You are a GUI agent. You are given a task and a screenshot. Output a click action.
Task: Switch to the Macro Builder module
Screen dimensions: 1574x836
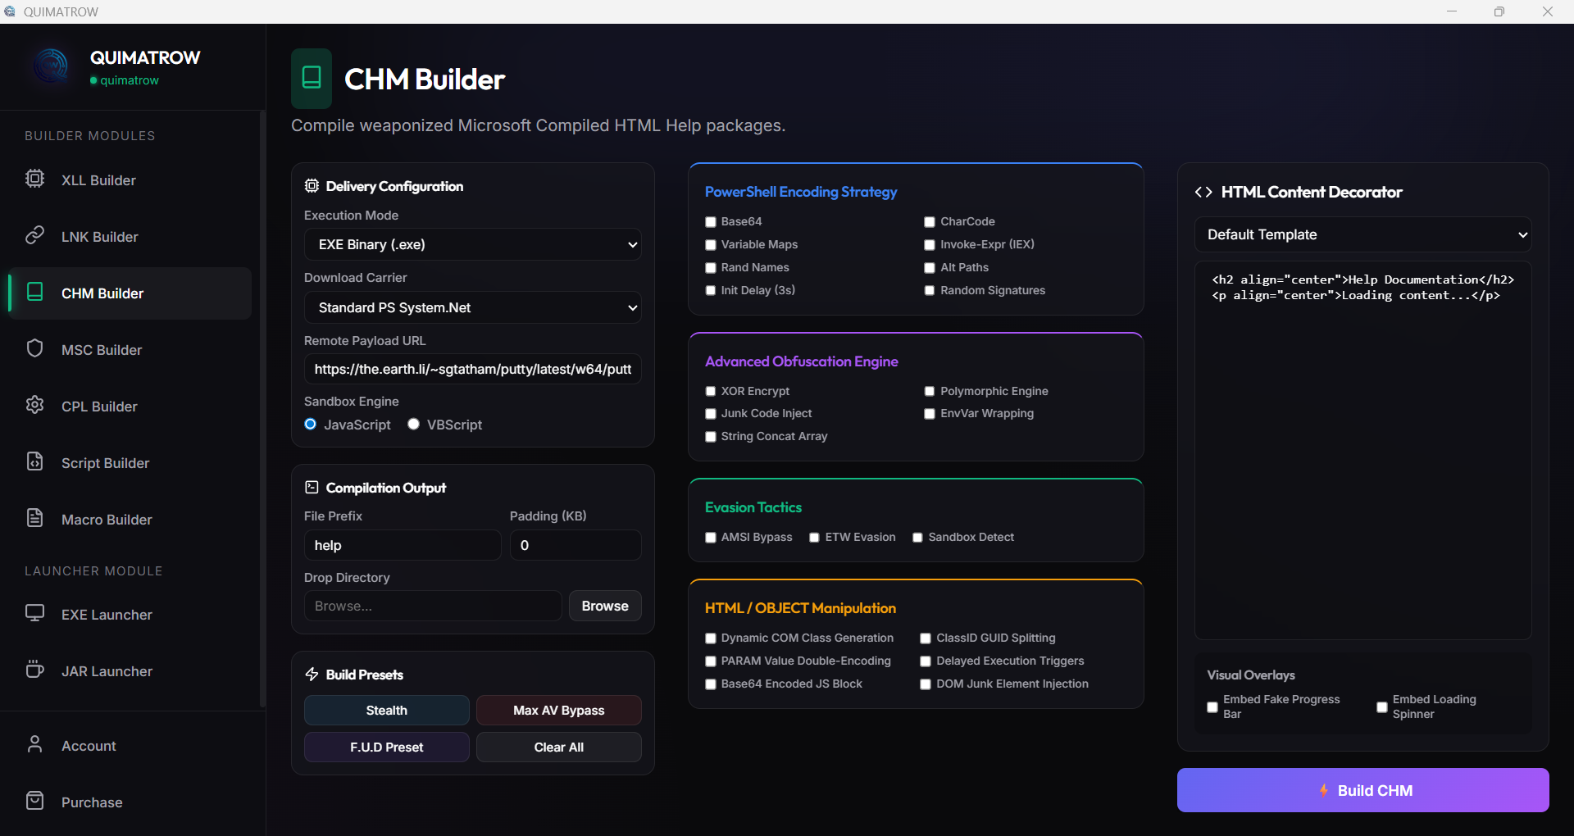(x=107, y=520)
